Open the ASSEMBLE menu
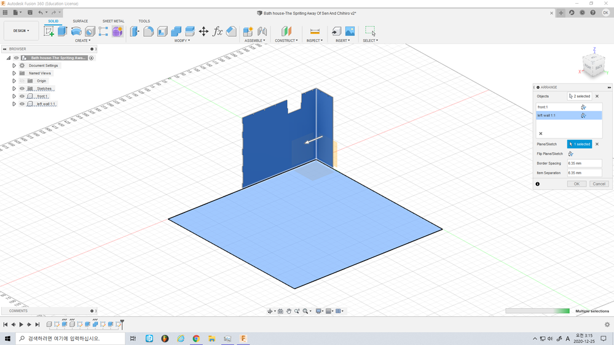The height and width of the screenshot is (345, 614). [254, 41]
